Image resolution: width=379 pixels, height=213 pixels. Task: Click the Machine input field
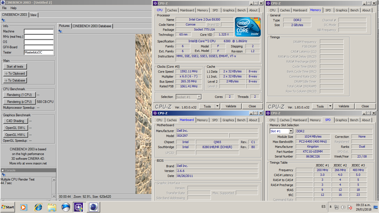click(39, 32)
